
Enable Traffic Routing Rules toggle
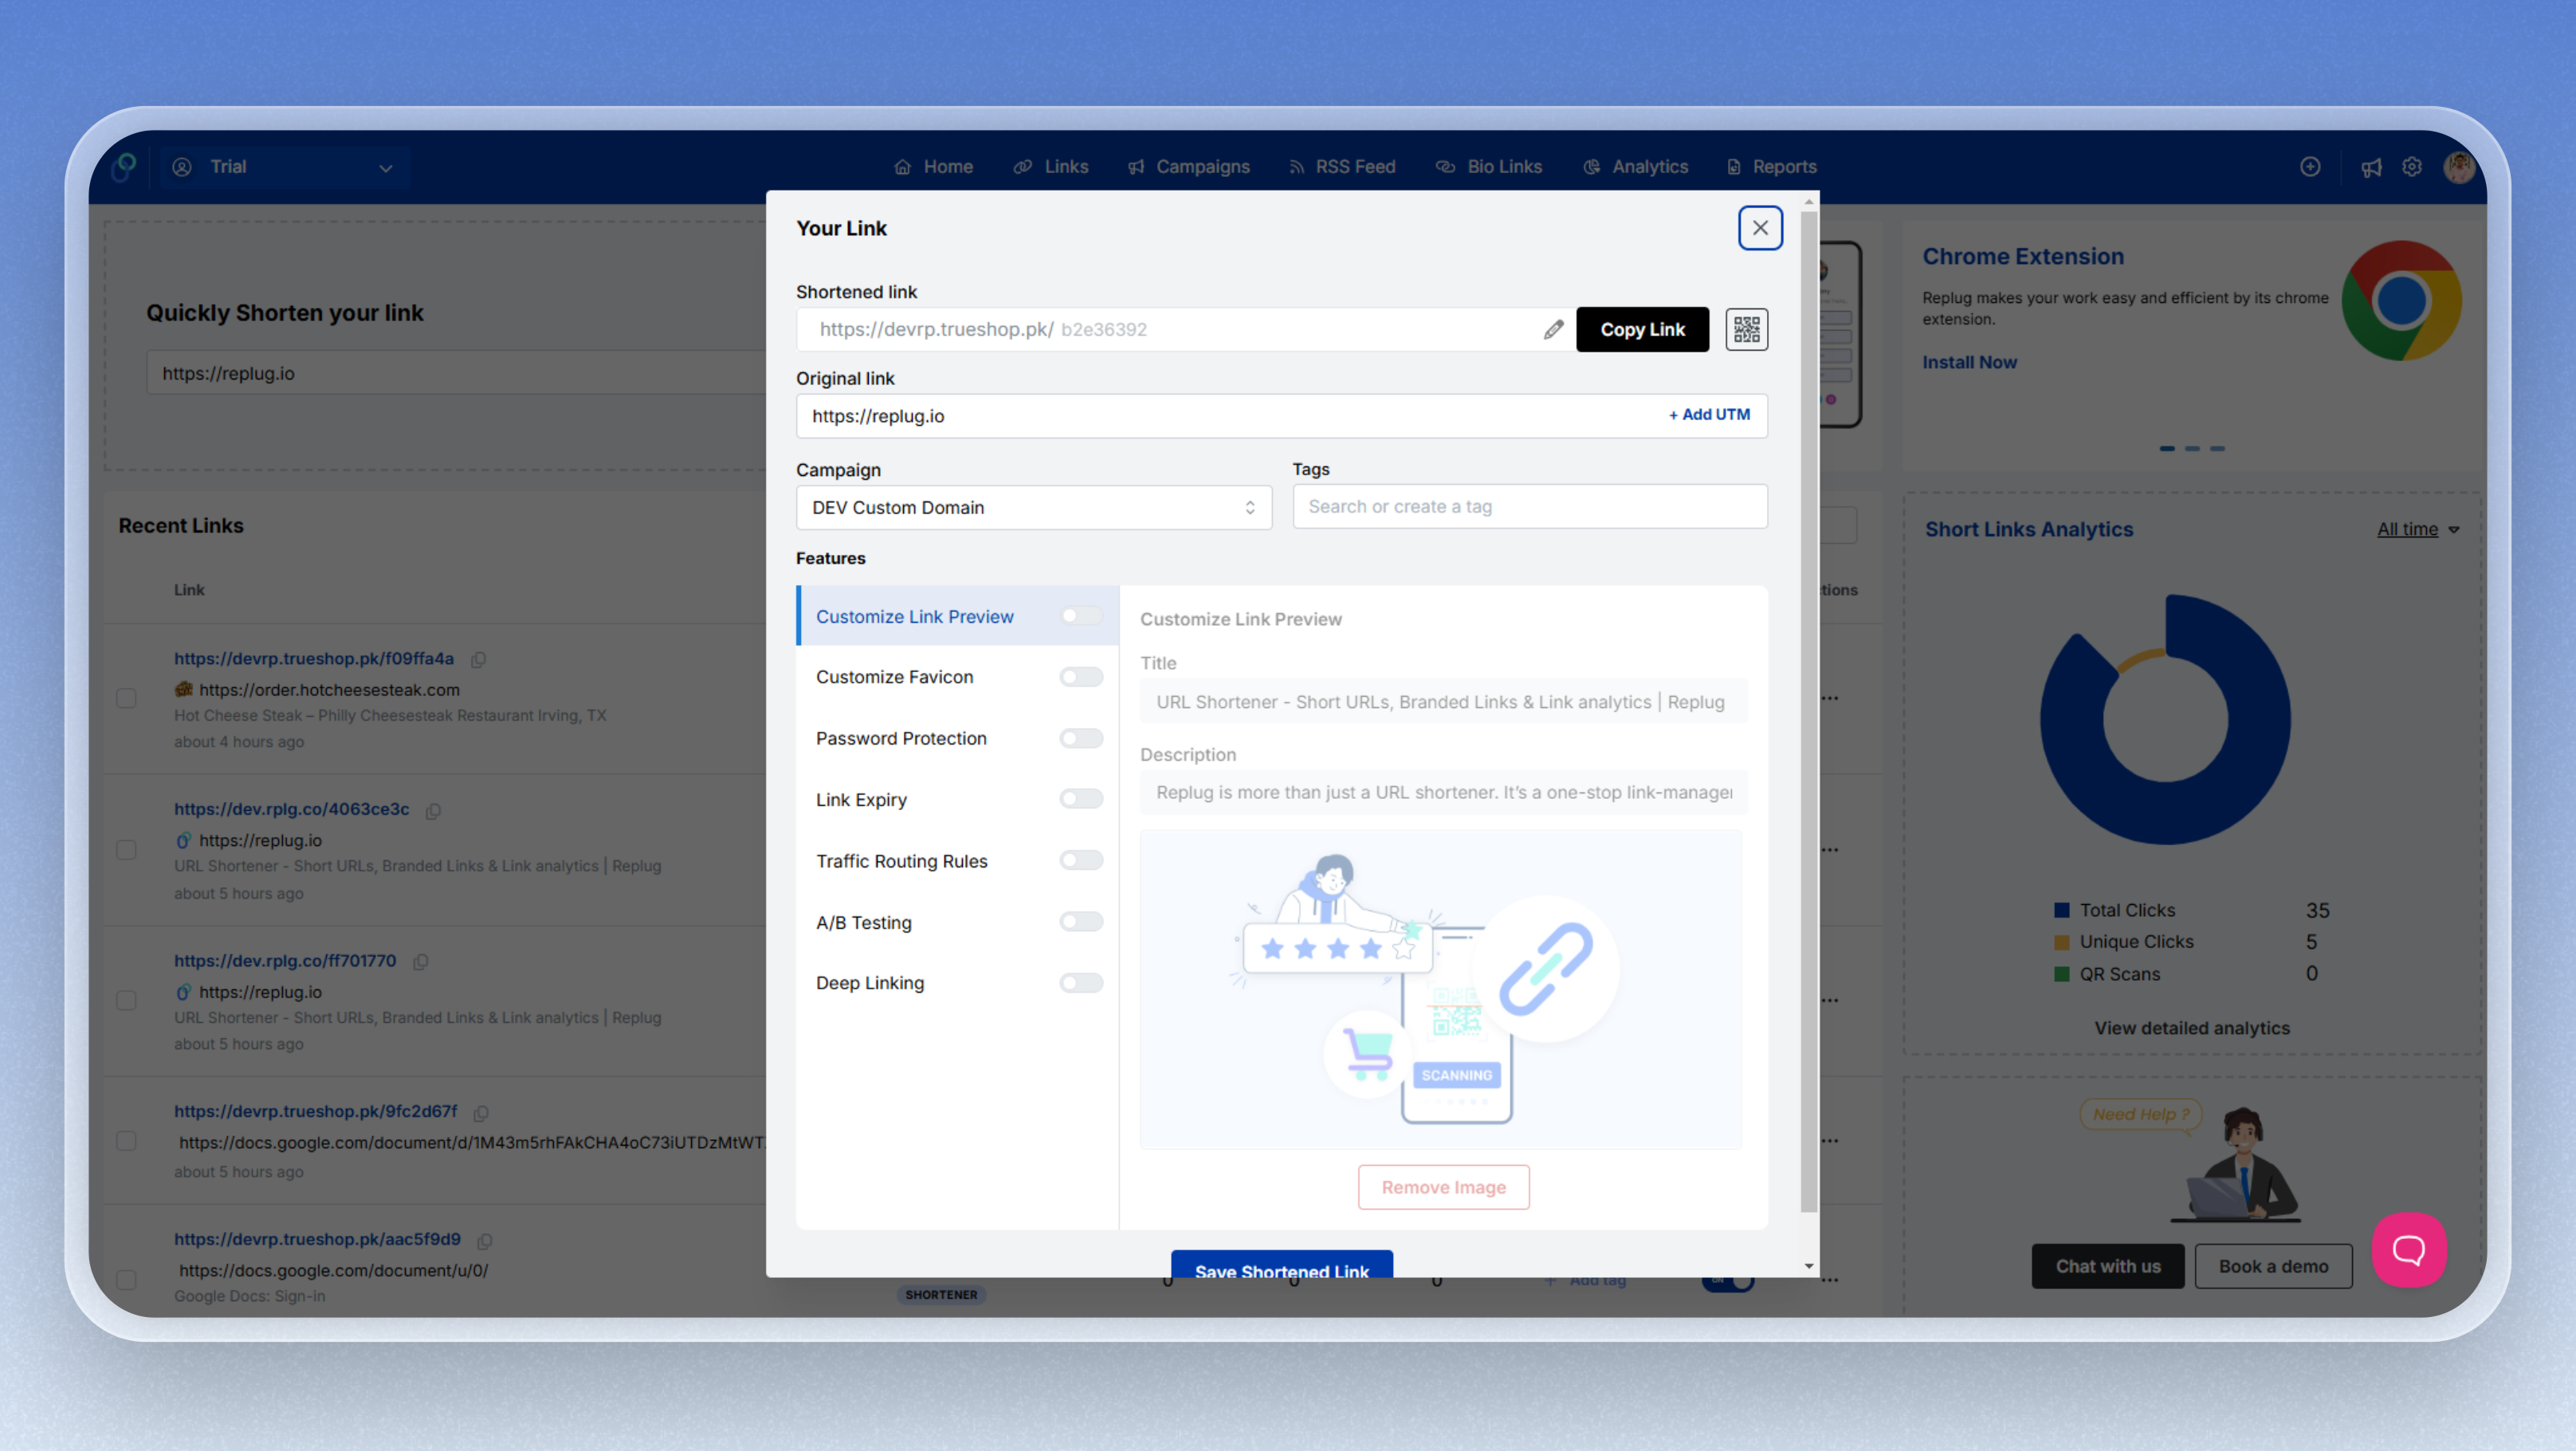pos(1081,860)
